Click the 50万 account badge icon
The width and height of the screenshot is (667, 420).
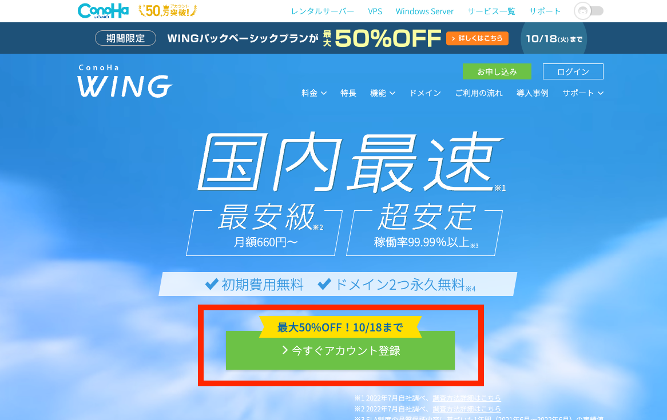[x=168, y=11]
